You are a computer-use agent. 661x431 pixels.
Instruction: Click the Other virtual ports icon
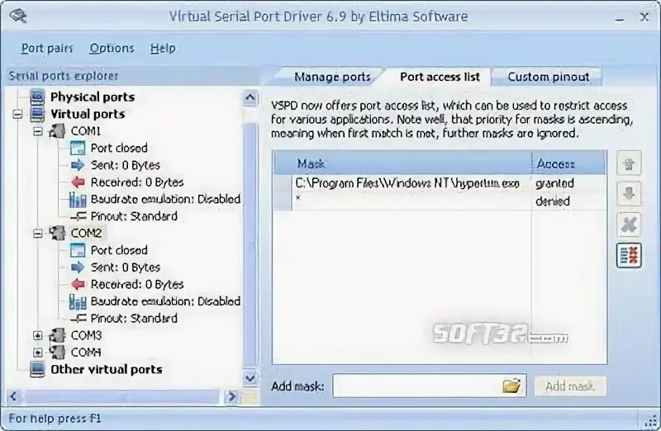[37, 370]
